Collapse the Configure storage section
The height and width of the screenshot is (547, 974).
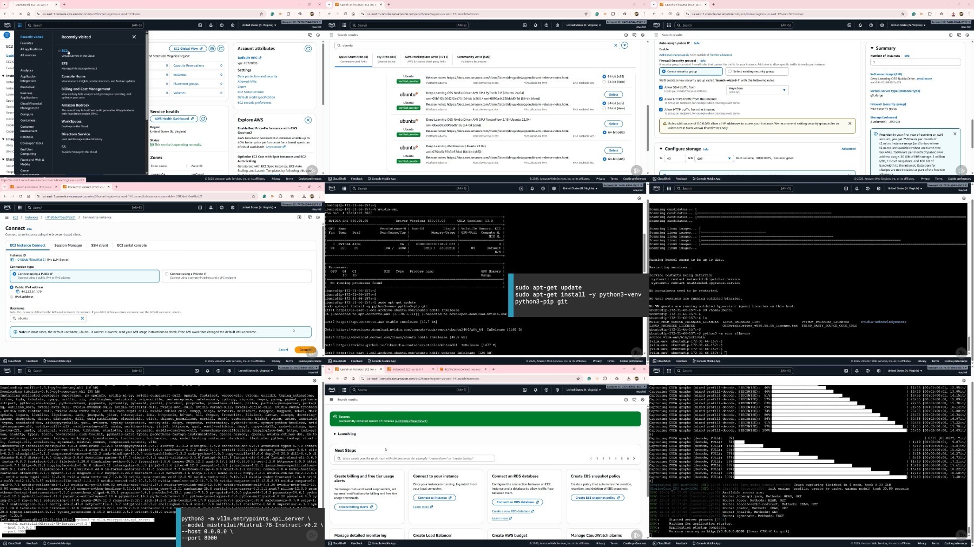coord(661,149)
